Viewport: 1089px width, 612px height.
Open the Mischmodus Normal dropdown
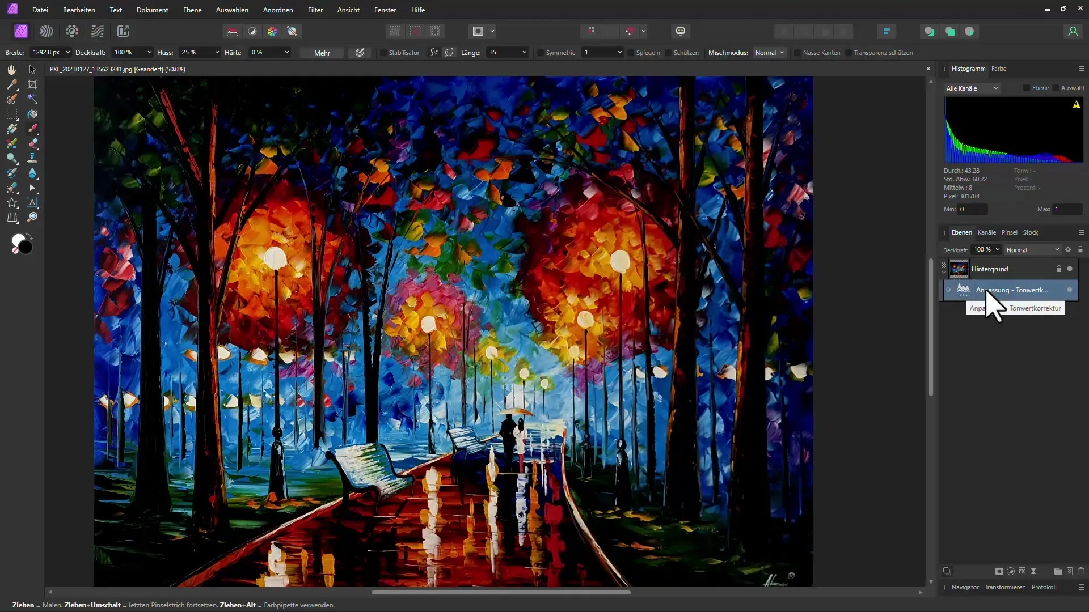coord(770,53)
